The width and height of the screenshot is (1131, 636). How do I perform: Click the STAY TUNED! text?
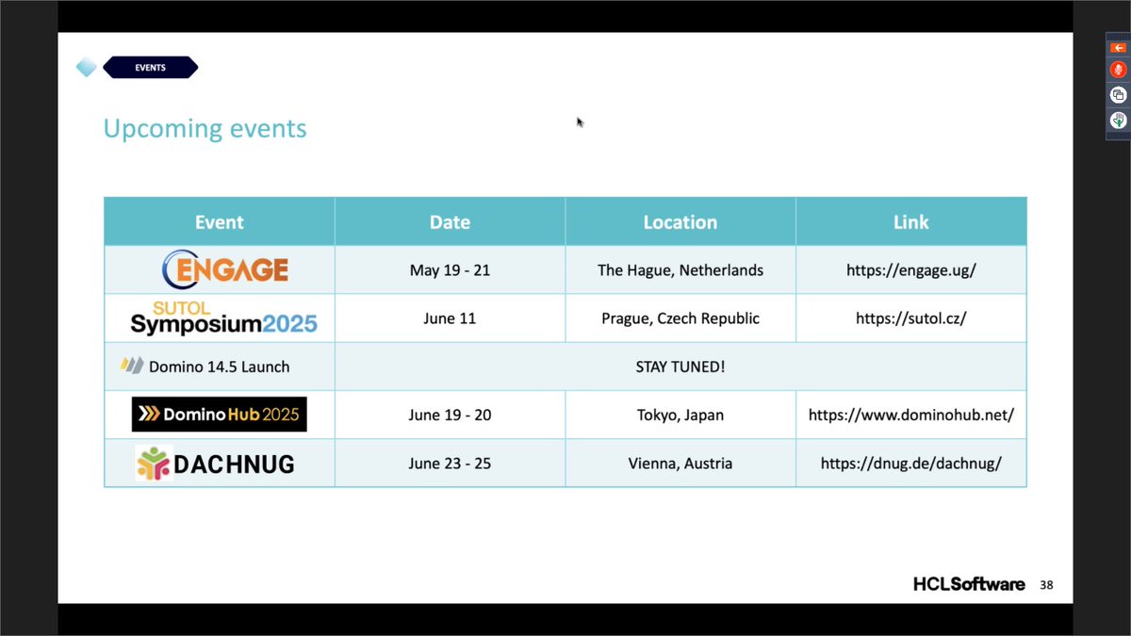point(680,367)
